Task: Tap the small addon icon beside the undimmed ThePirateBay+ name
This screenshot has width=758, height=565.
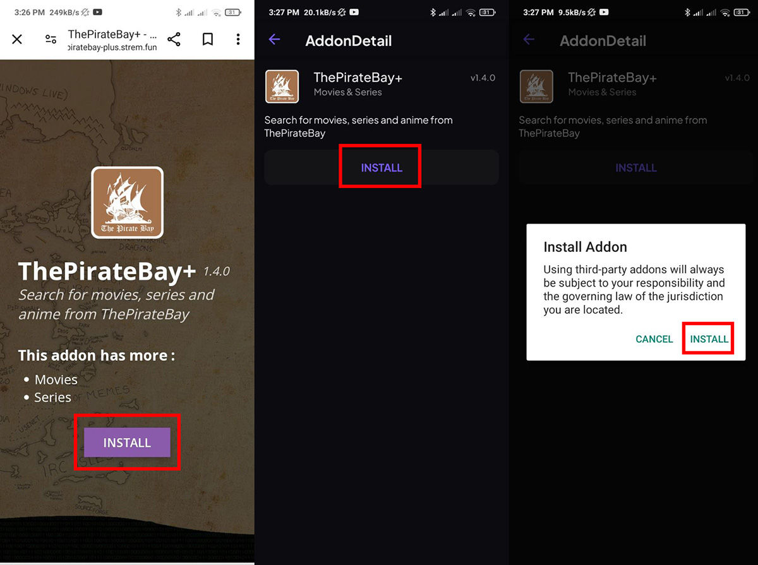Action: 282,86
